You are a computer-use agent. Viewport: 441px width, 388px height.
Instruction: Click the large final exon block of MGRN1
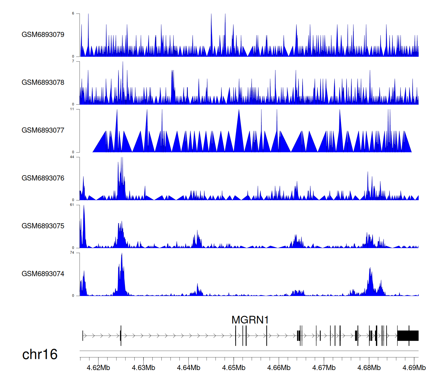click(408, 336)
